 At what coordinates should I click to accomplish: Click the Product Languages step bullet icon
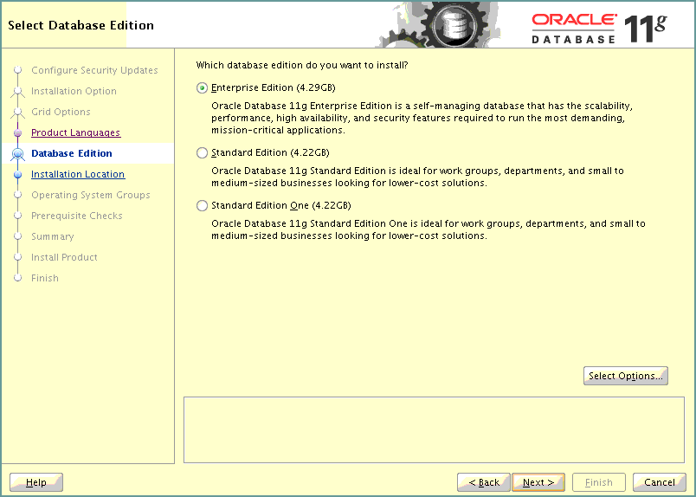click(x=18, y=132)
